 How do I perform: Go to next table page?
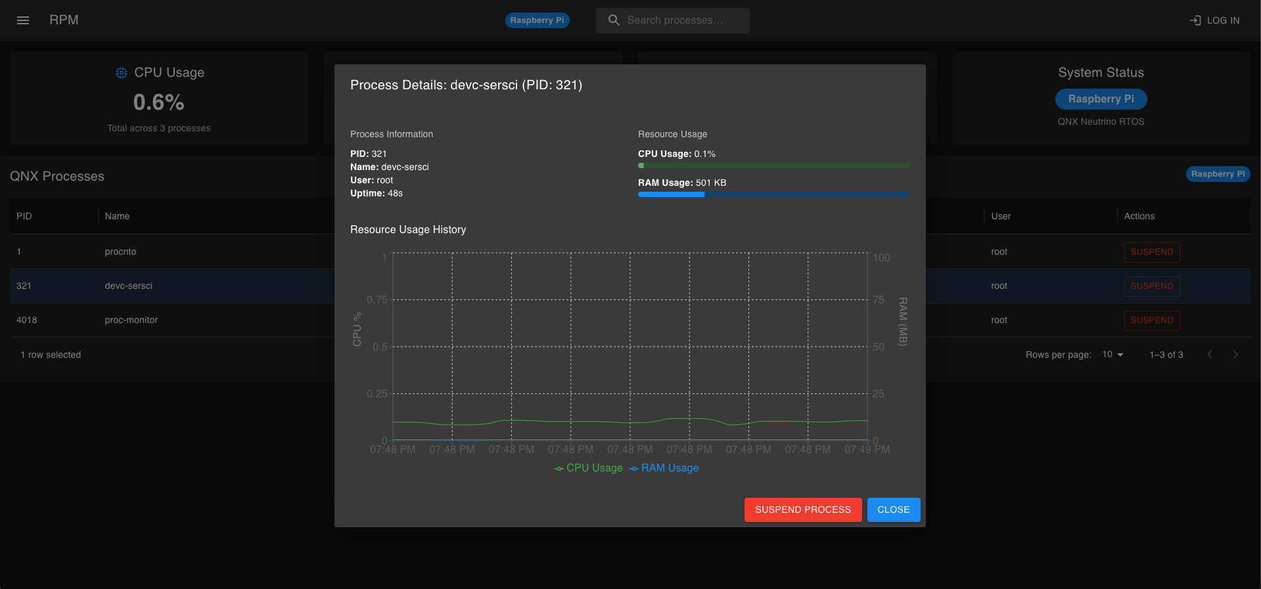pyautogui.click(x=1235, y=355)
